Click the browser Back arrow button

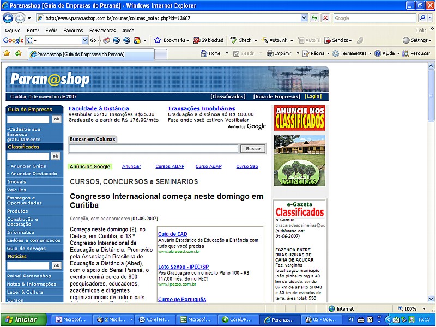[8, 18]
